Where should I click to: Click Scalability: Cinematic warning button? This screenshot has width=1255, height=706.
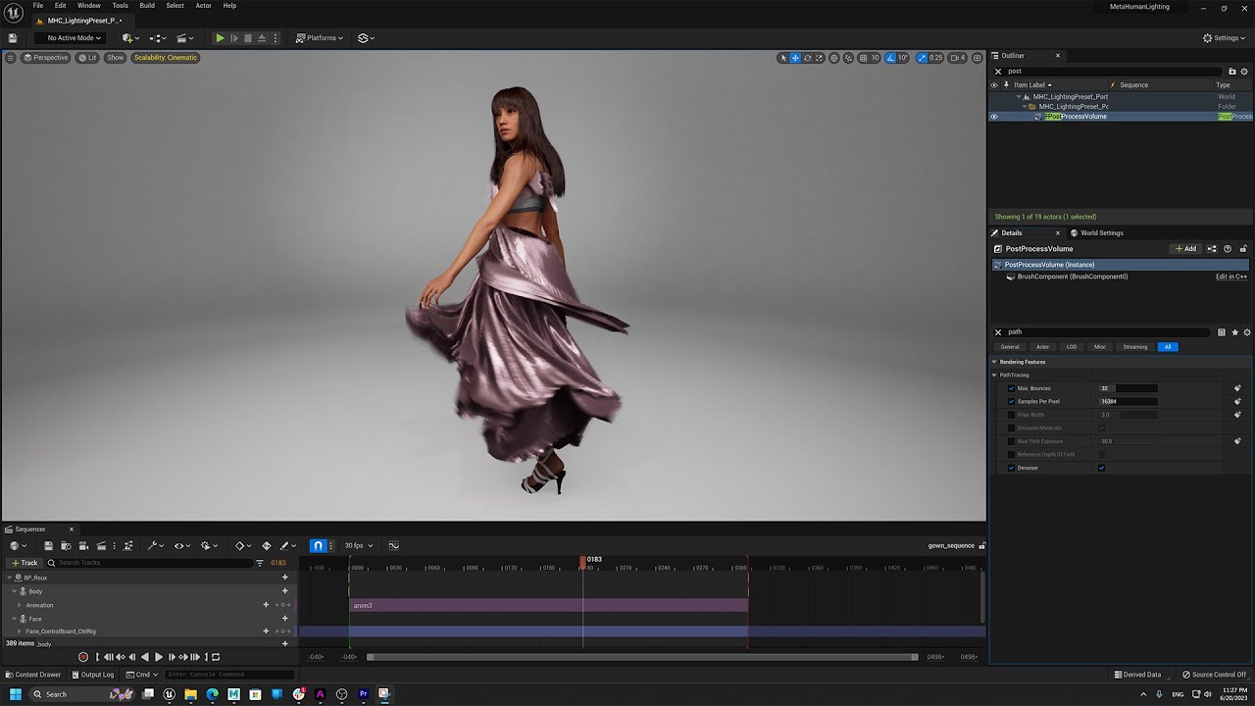pos(166,58)
